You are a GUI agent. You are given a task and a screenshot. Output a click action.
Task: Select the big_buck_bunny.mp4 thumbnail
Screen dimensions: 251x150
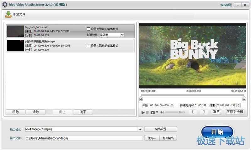tap(15, 31)
